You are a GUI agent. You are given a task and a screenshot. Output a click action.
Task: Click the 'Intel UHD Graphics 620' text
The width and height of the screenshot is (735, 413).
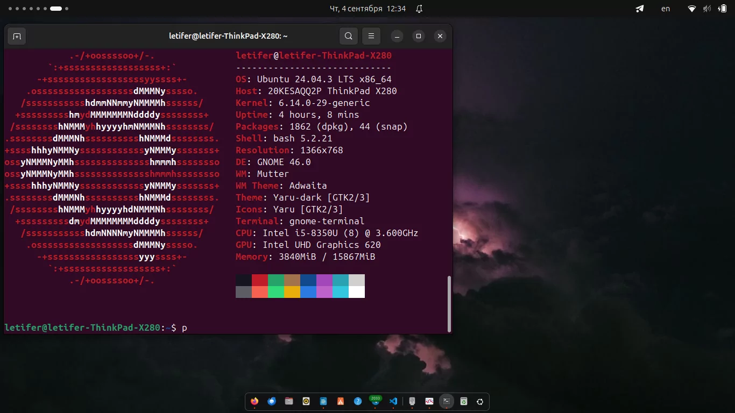pyautogui.click(x=322, y=245)
